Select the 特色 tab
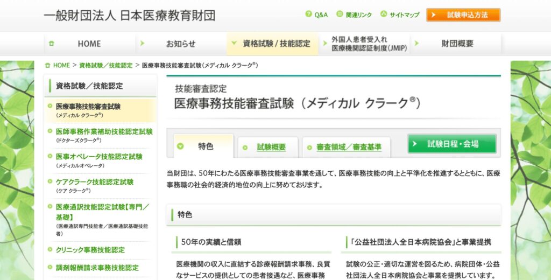Image resolution: width=551 pixels, height=280 pixels. pos(204,146)
